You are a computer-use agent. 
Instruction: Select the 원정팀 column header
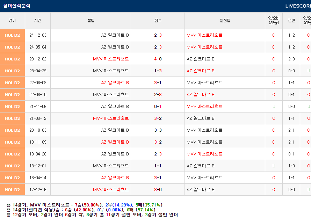click(x=225, y=21)
